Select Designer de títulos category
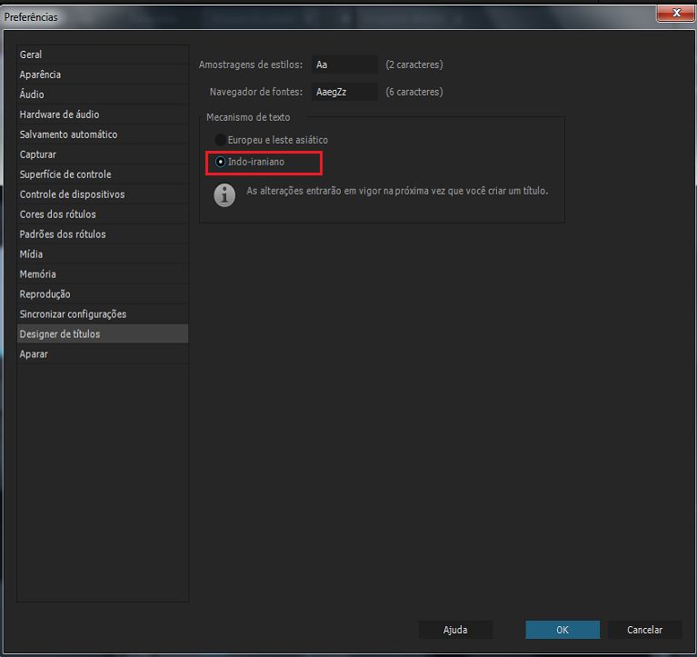 click(x=103, y=333)
